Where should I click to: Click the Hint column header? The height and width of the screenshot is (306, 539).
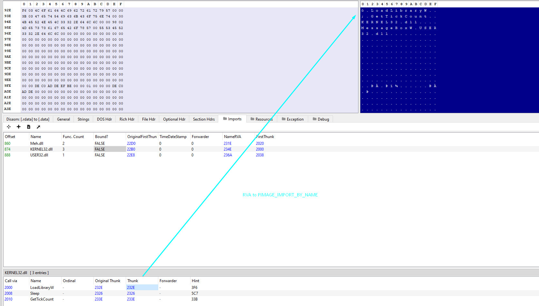point(206,281)
